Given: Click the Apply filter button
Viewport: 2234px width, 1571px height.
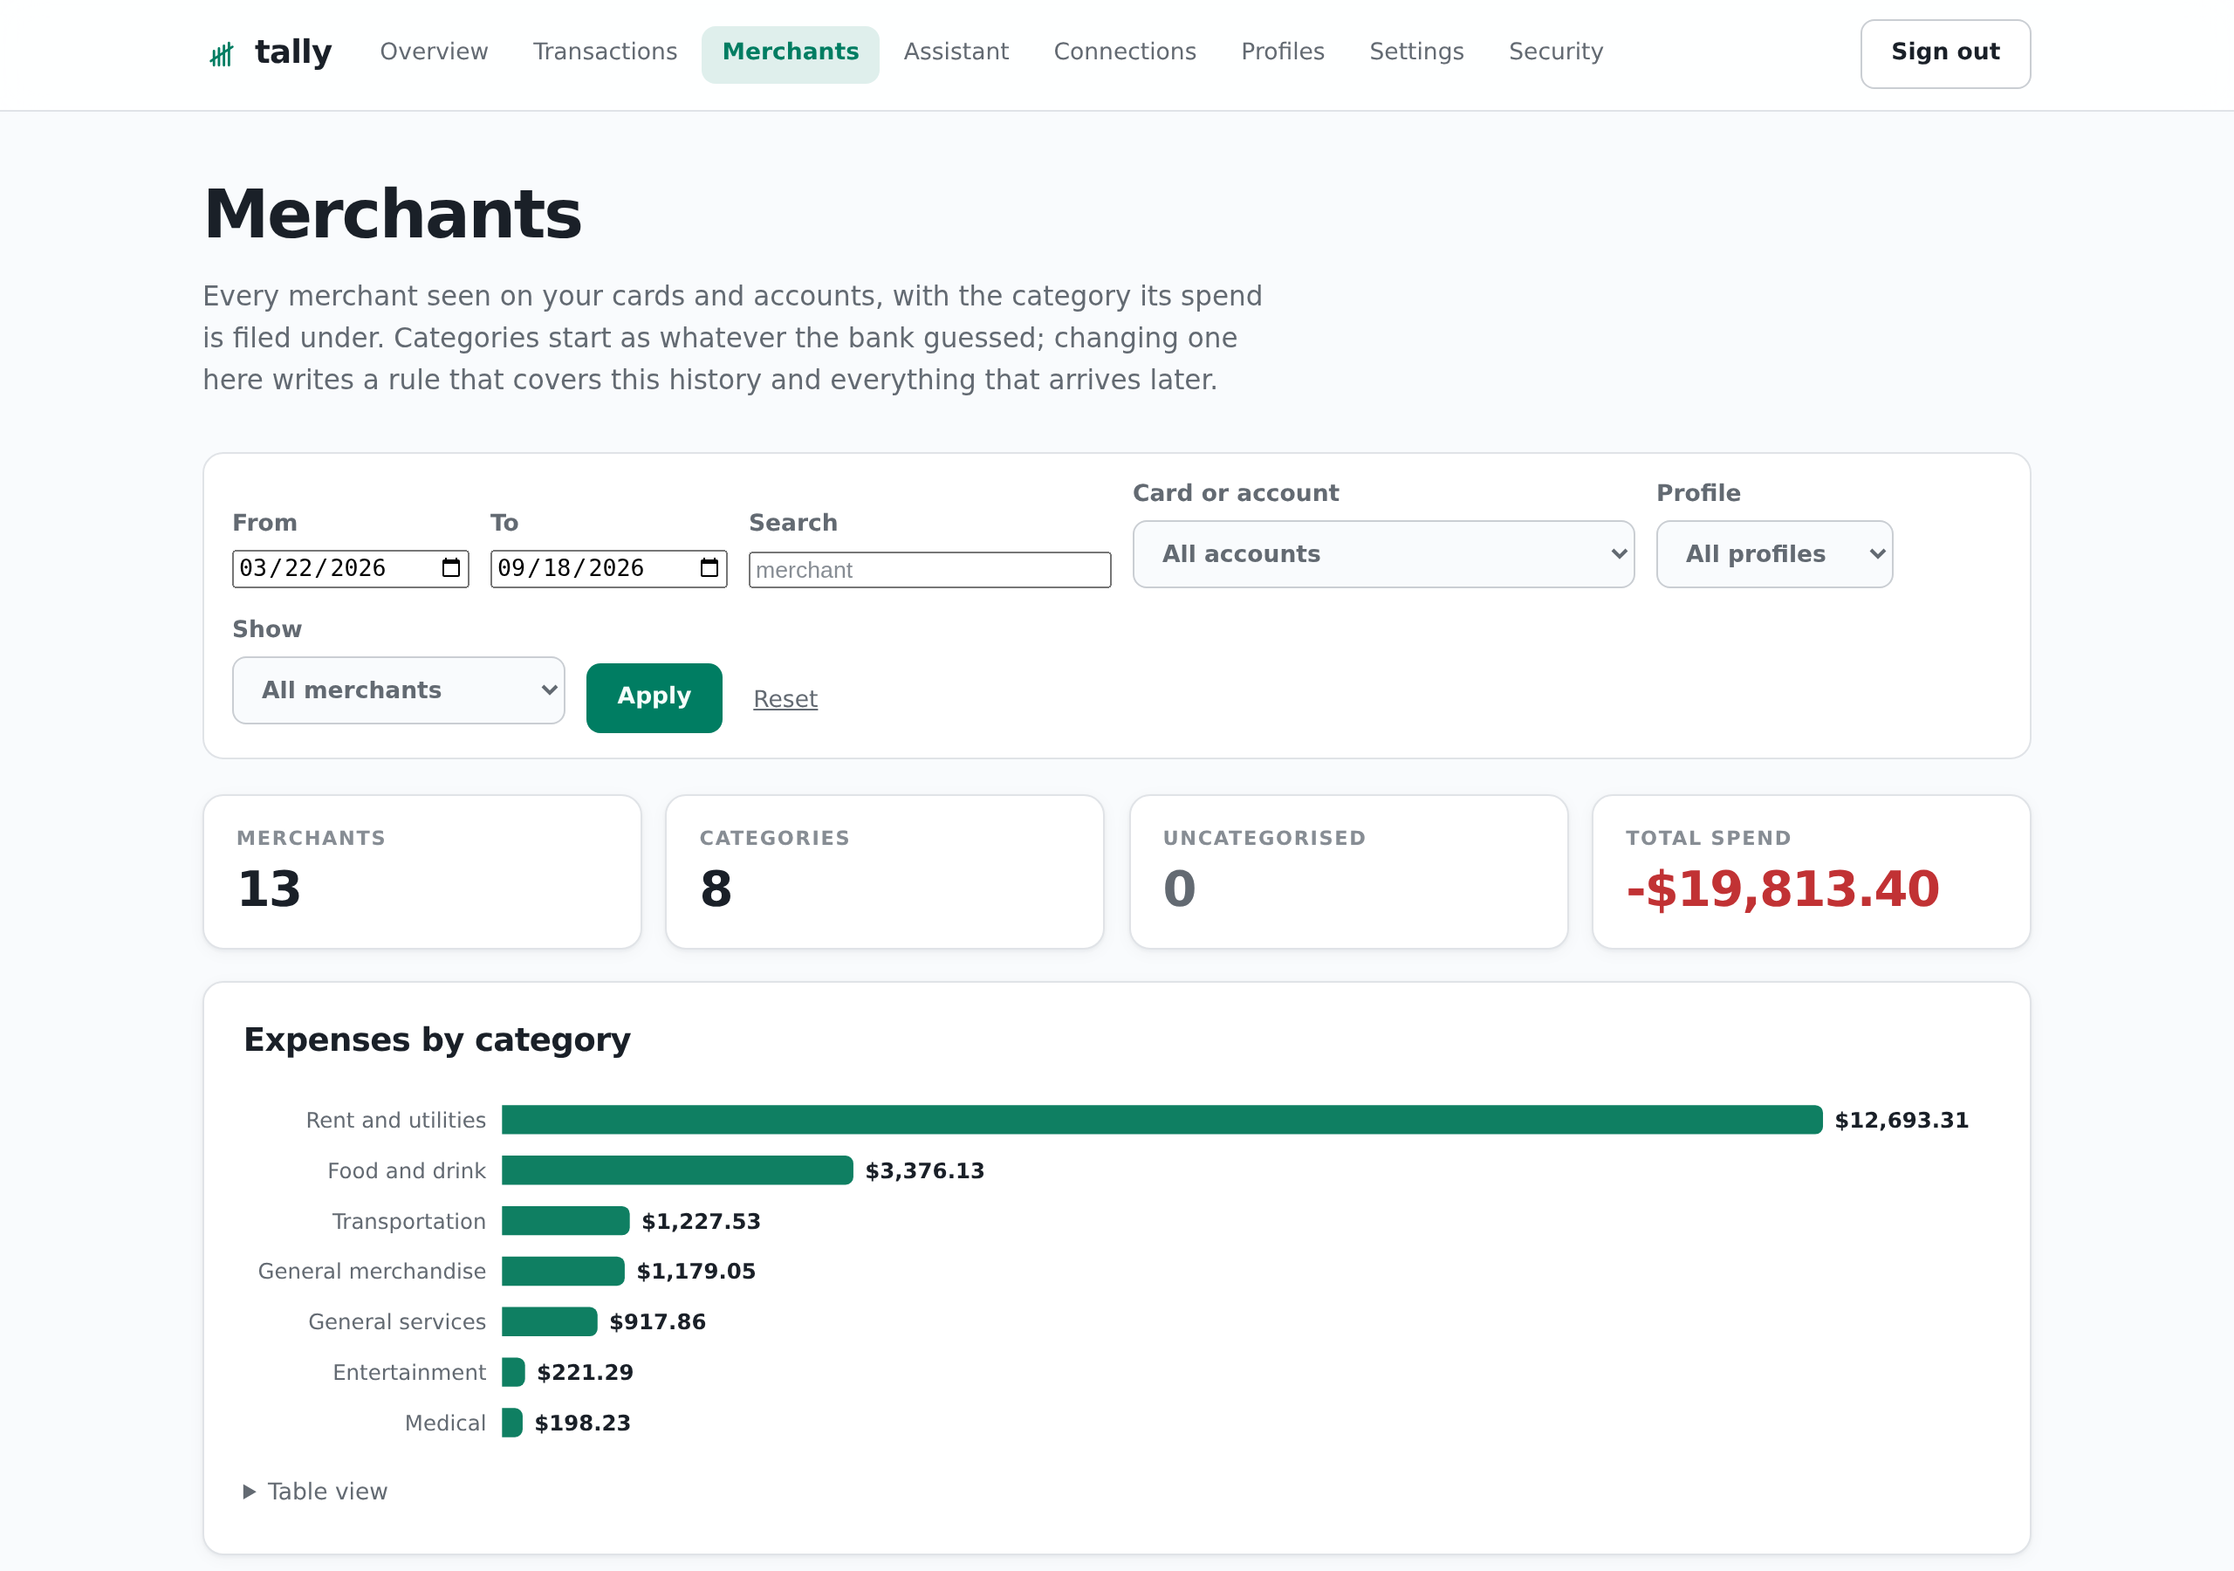Looking at the screenshot, I should (x=654, y=698).
